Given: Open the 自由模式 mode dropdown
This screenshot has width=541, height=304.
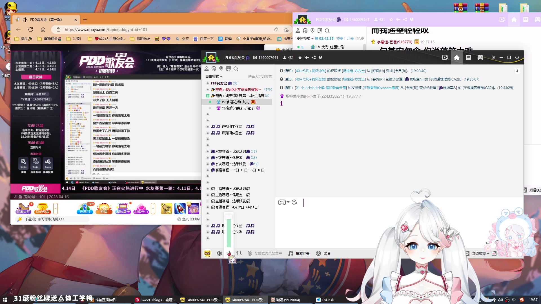Looking at the screenshot, I should click(x=213, y=76).
